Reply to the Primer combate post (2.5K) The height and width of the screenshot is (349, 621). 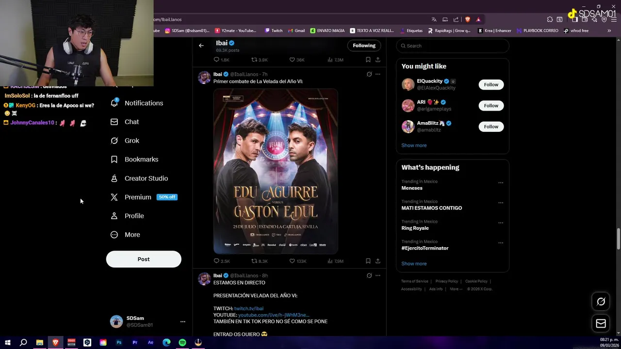pyautogui.click(x=222, y=261)
